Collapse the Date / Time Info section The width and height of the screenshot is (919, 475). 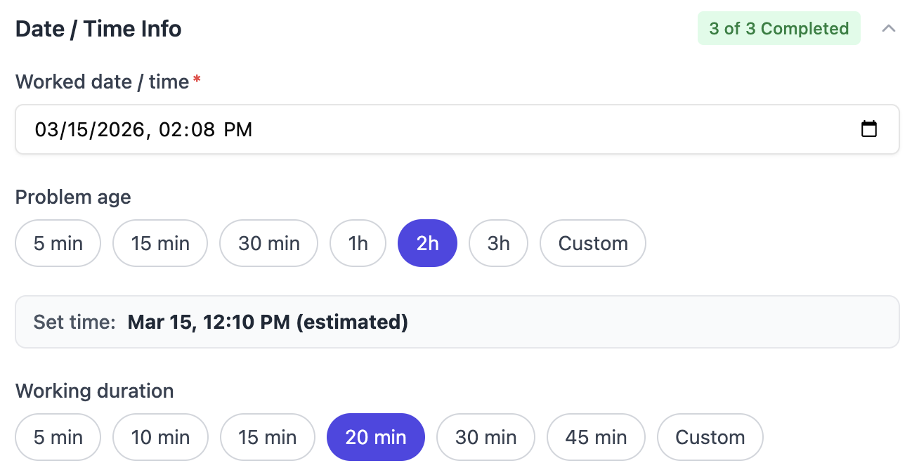889,29
